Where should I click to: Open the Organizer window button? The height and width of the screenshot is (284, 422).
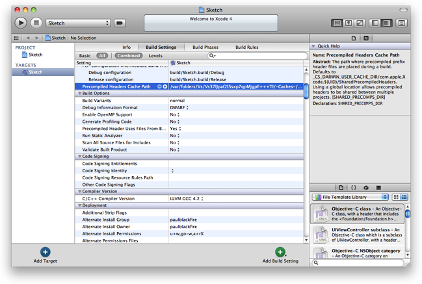pos(402,23)
